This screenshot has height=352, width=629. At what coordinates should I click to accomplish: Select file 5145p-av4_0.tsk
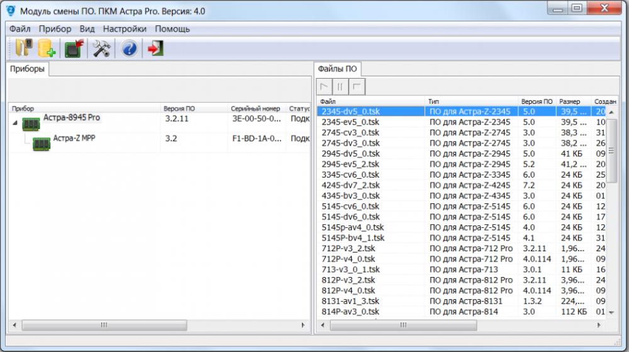(x=353, y=227)
